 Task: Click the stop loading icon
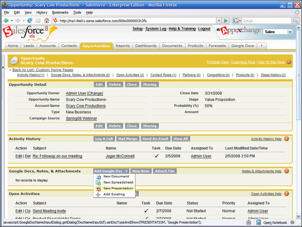[38, 20]
